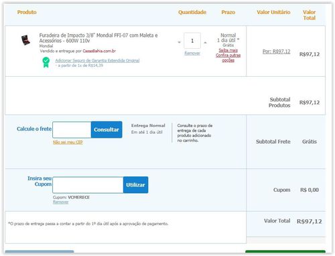The width and height of the screenshot is (335, 256).
Task: Click the Subtotal Produtos R$97,12 value
Action: click(x=310, y=102)
